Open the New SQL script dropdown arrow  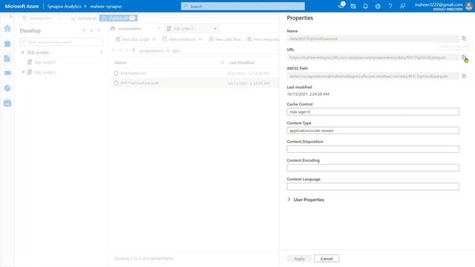[x=154, y=39]
